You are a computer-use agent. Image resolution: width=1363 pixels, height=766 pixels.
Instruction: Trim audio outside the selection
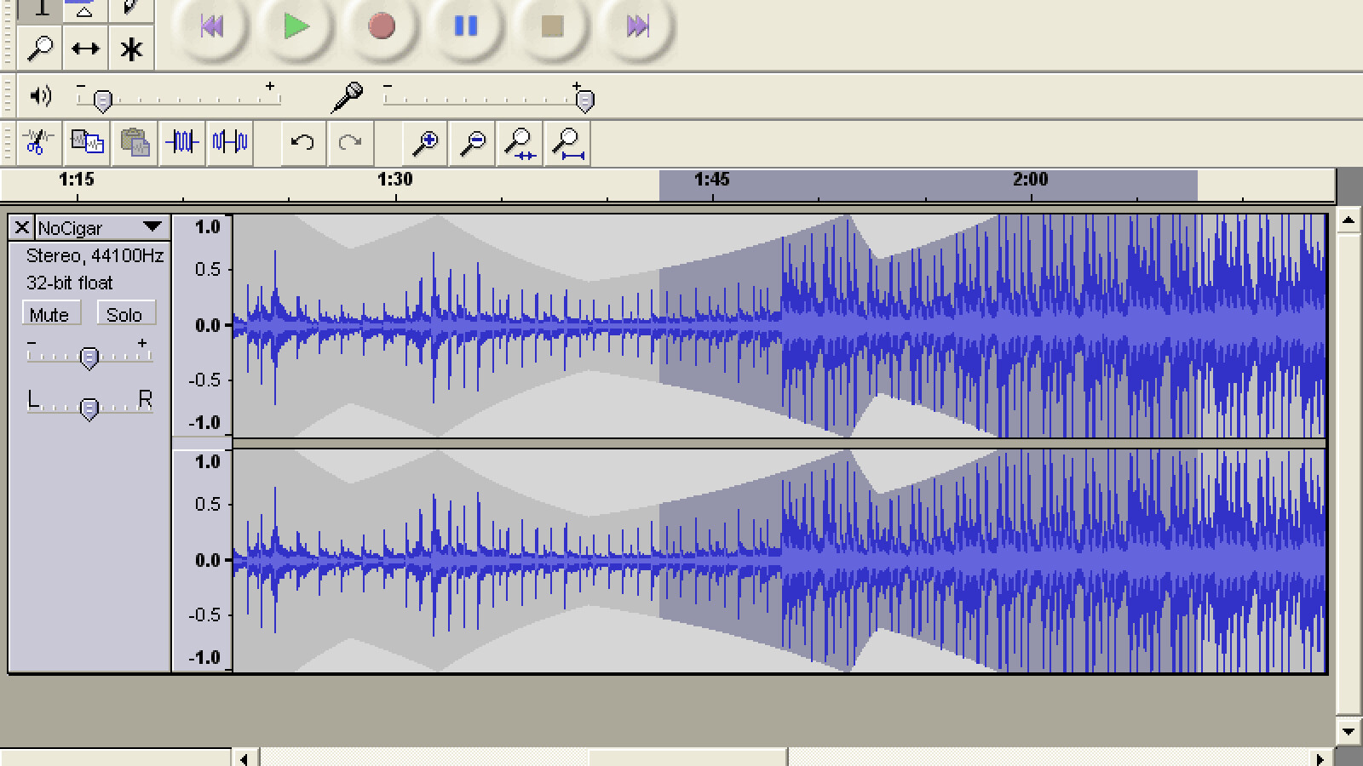coord(182,142)
